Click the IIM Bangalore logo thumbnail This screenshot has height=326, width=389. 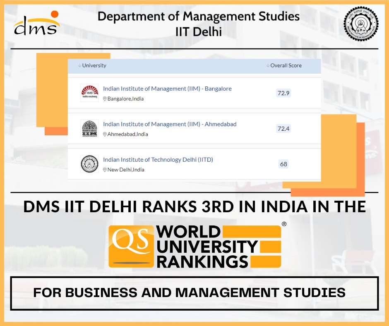click(89, 93)
